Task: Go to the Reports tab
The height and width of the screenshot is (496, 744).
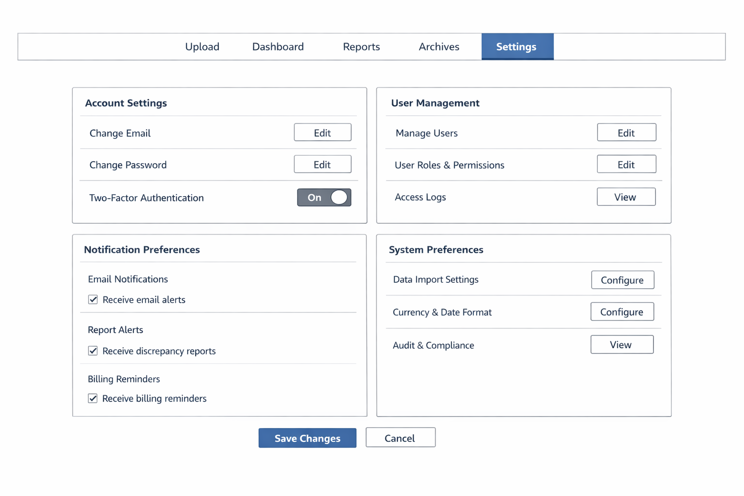Action: point(361,47)
